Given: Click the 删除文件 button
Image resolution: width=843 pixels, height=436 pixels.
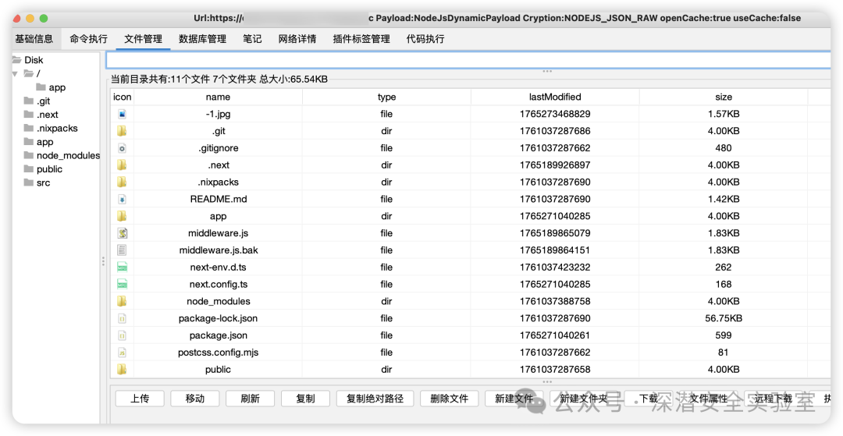Looking at the screenshot, I should (450, 399).
